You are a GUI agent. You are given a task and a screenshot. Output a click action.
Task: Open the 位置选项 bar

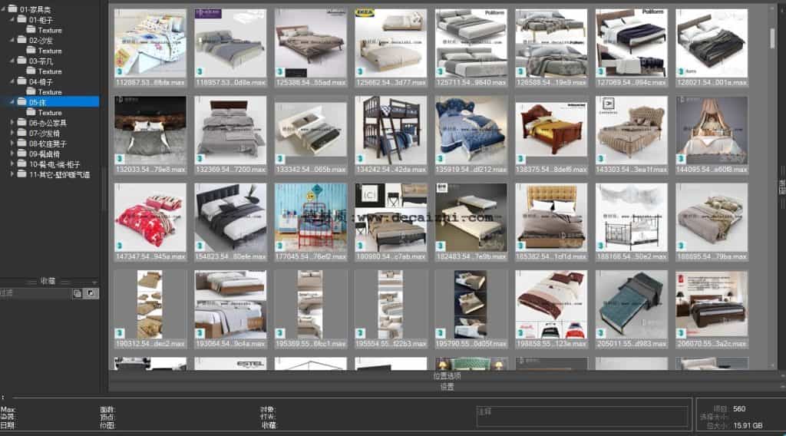point(447,376)
